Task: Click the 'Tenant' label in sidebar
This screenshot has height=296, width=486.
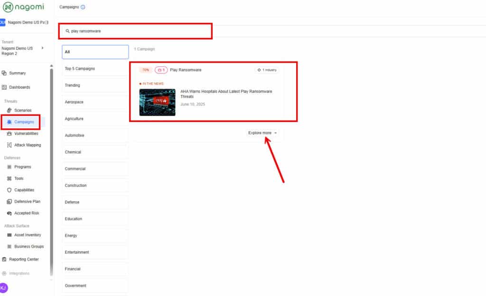Action: point(8,42)
